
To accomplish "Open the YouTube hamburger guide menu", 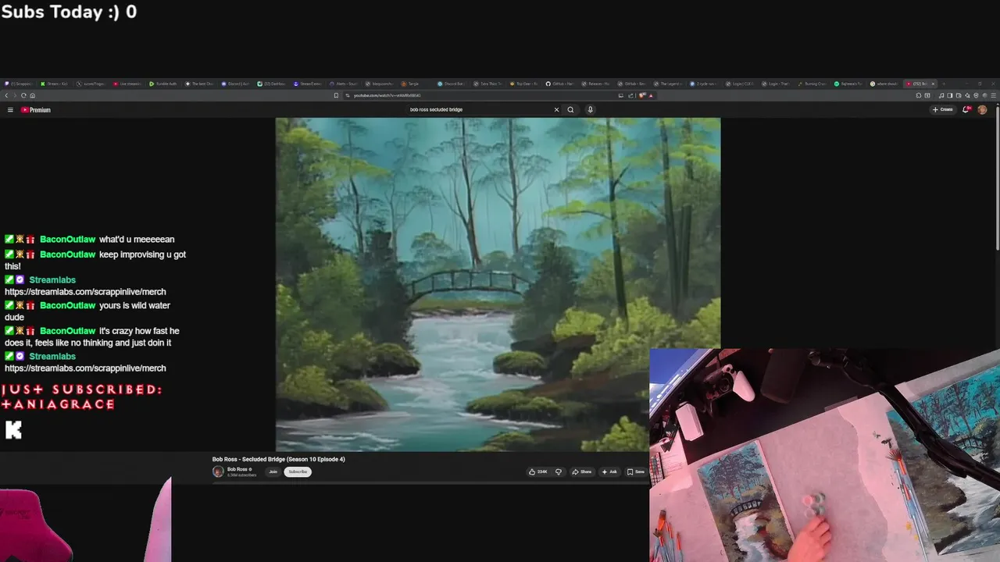I will tap(10, 110).
